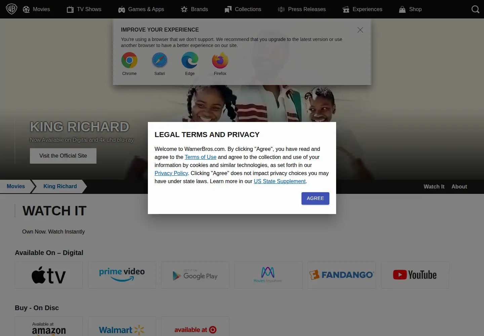Open the search magnifier icon

(x=475, y=9)
